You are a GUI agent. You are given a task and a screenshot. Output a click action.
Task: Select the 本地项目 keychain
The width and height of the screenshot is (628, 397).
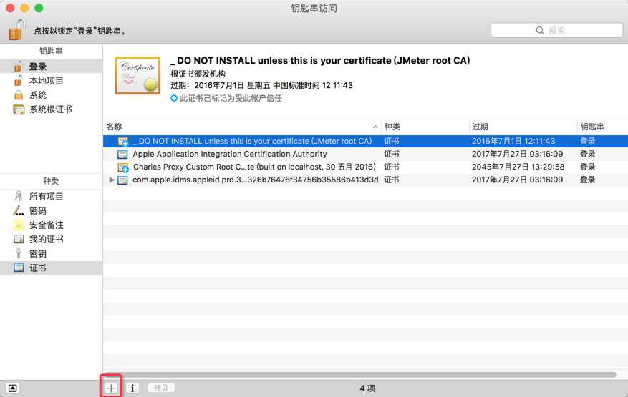click(52, 81)
